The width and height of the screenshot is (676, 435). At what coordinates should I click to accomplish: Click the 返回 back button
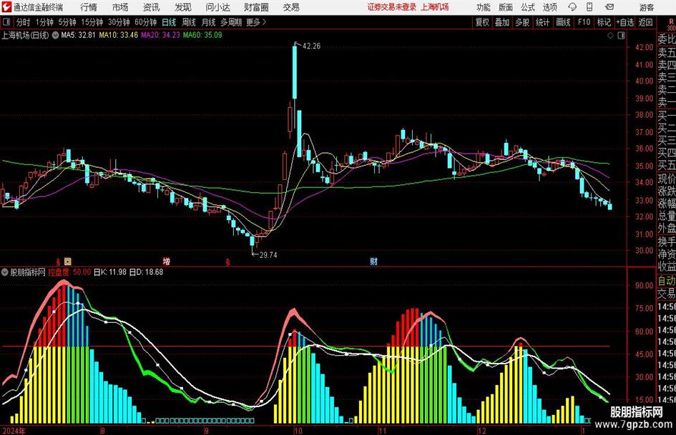[x=645, y=22]
